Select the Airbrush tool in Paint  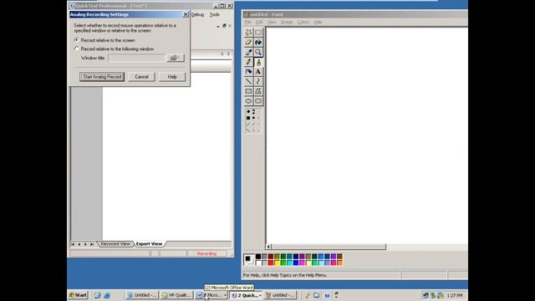pos(248,72)
